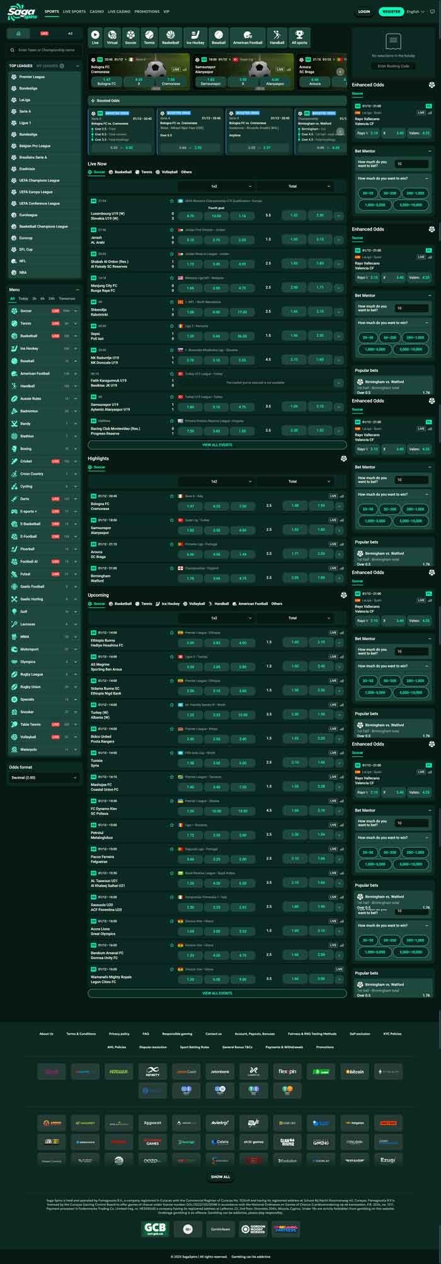
Task: Open the Live Casino top menu item
Action: coord(118,11)
